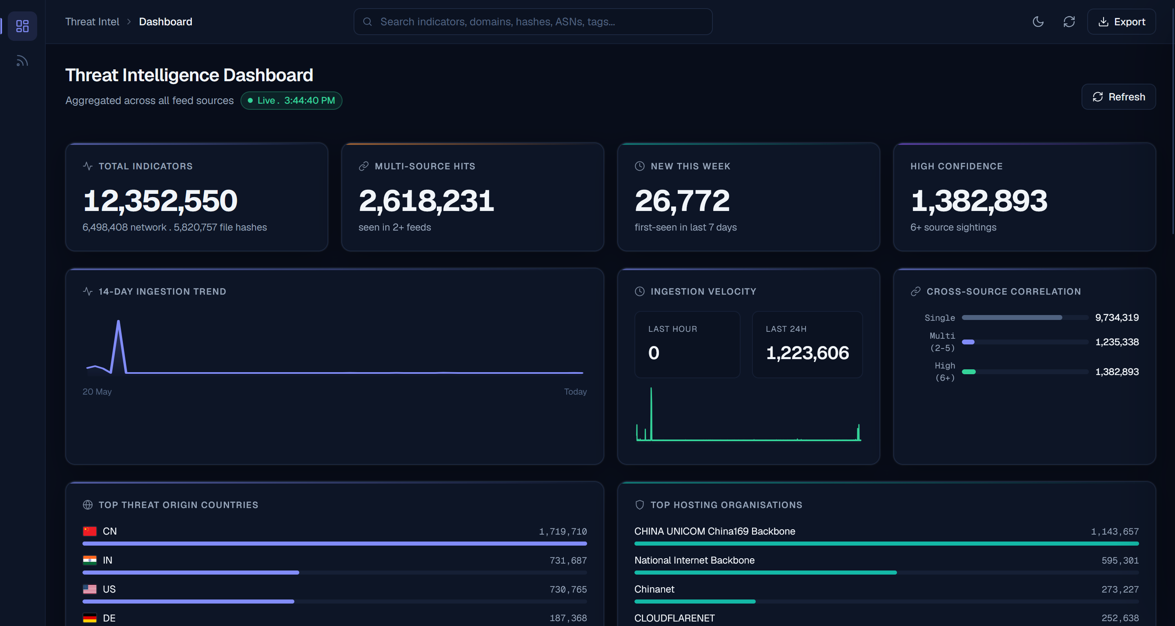
Task: Click the IN country progress bar
Action: (335, 572)
